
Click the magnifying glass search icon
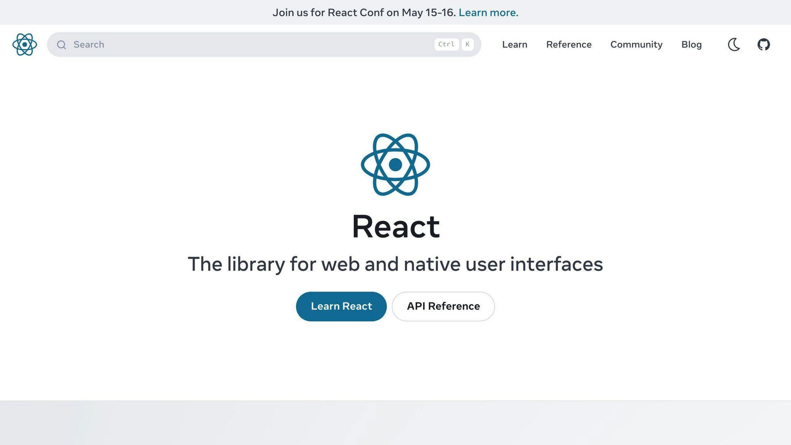(61, 44)
